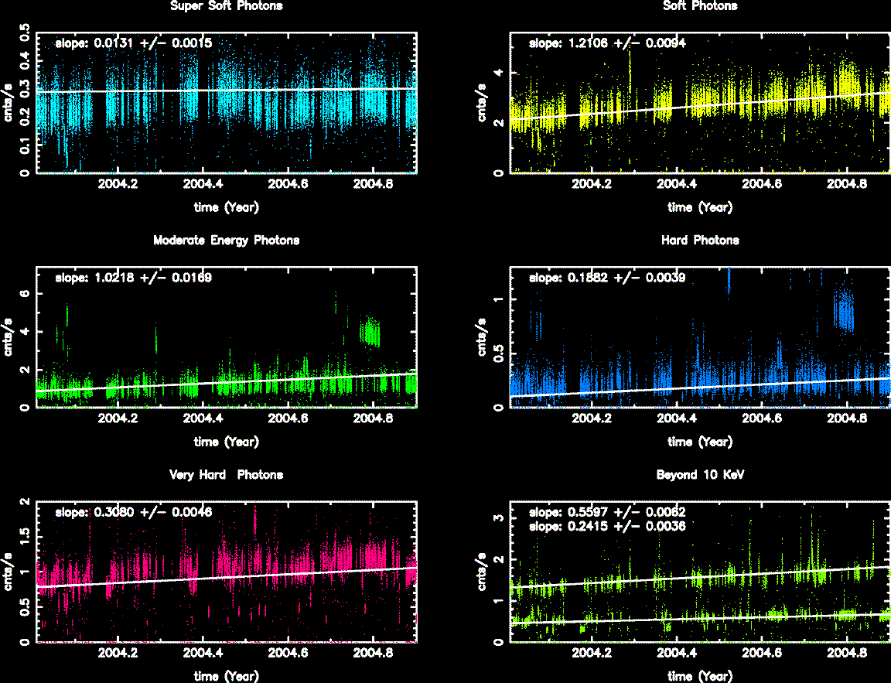Select the 'Moderate Energy Photons' chart title
The width and height of the screenshot is (891, 683).
pos(226,241)
